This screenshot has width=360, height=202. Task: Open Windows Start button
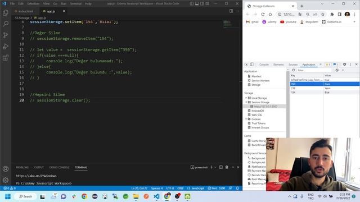click(x=8, y=196)
